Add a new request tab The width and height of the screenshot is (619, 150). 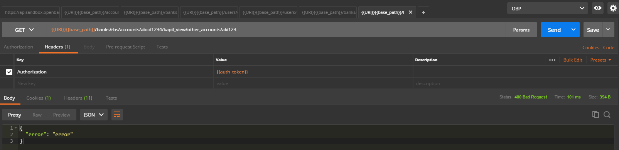pos(423,12)
